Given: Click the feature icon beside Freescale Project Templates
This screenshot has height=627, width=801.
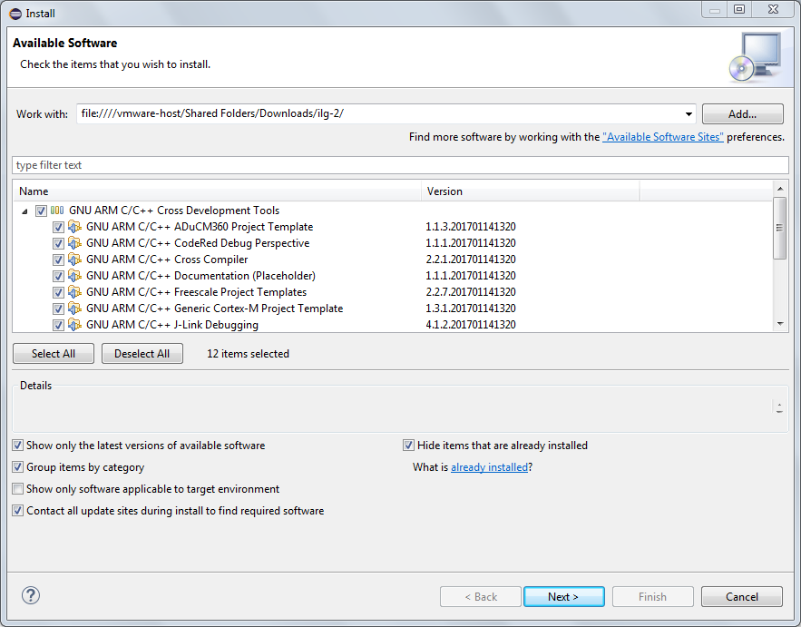Looking at the screenshot, I should (x=75, y=292).
